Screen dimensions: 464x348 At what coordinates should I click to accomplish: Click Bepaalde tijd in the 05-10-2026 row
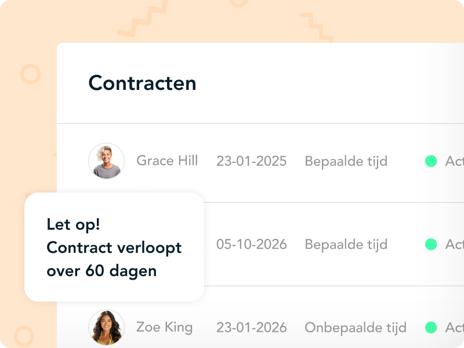[346, 244]
